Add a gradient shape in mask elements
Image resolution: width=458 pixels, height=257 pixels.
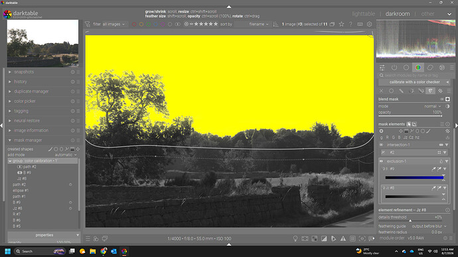click(406, 131)
